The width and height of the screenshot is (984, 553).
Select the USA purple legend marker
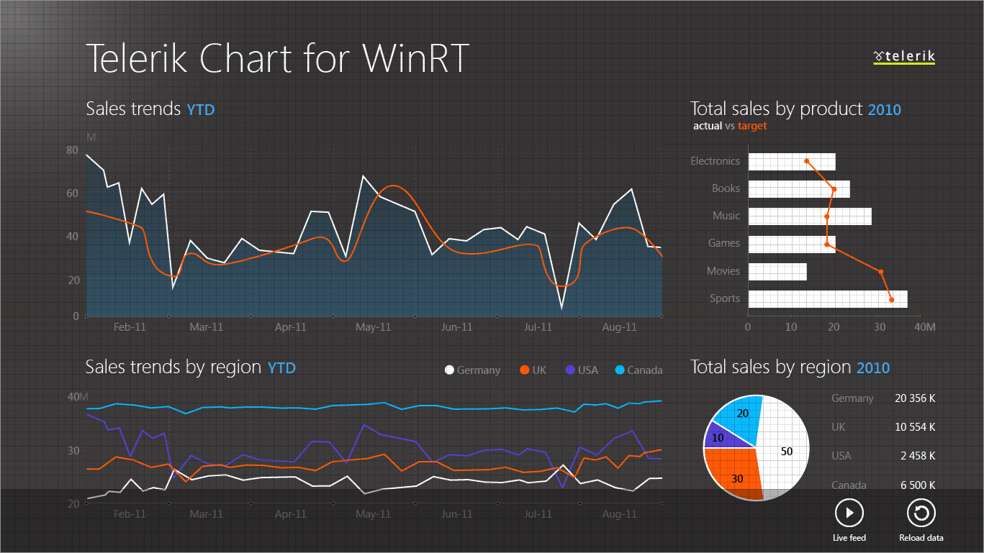(570, 370)
